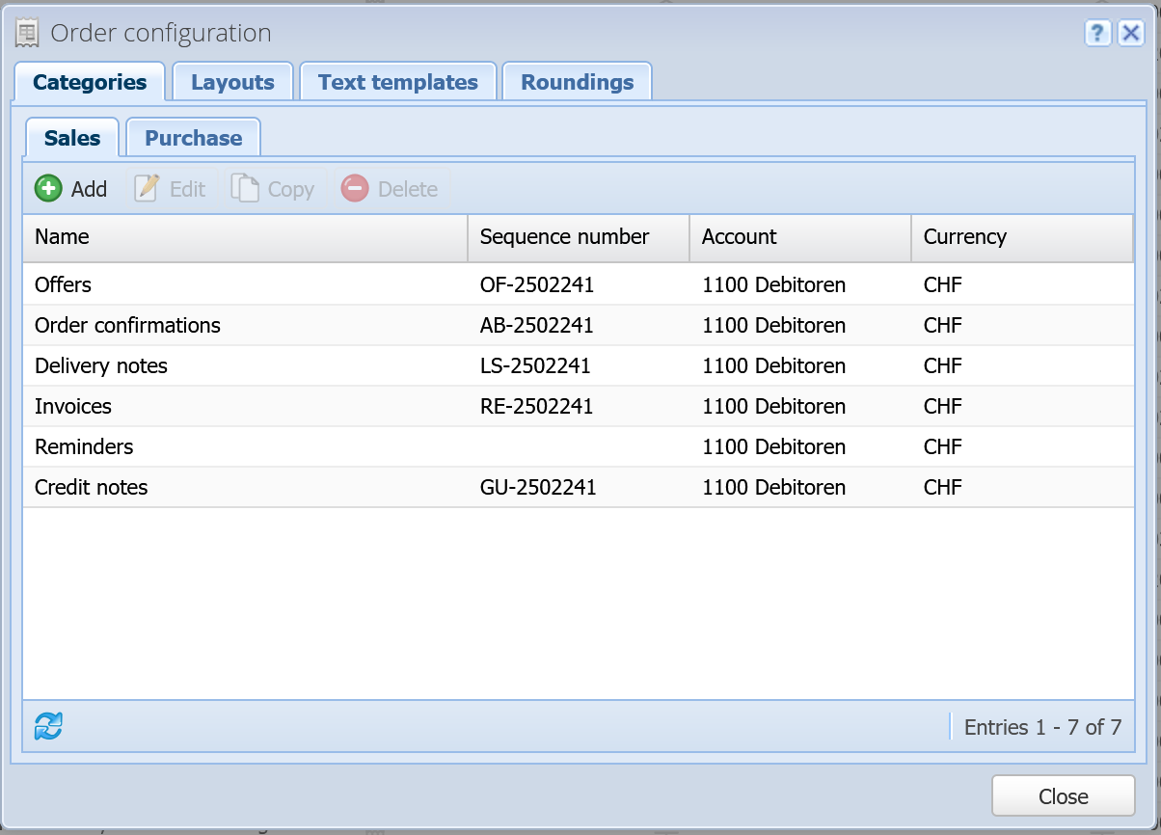Click the Close button
1161x835 pixels.
(x=1064, y=796)
